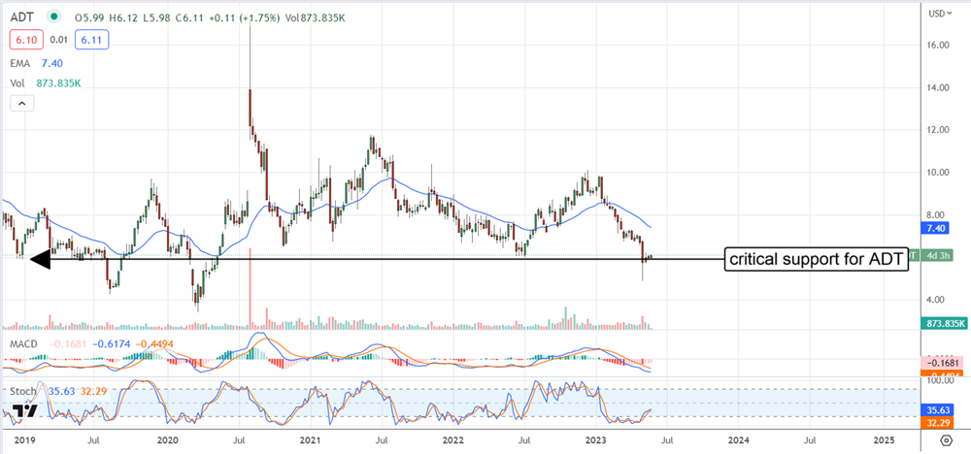Click the 2022 time axis label
Viewport: 971px width, 454px height.
452,440
